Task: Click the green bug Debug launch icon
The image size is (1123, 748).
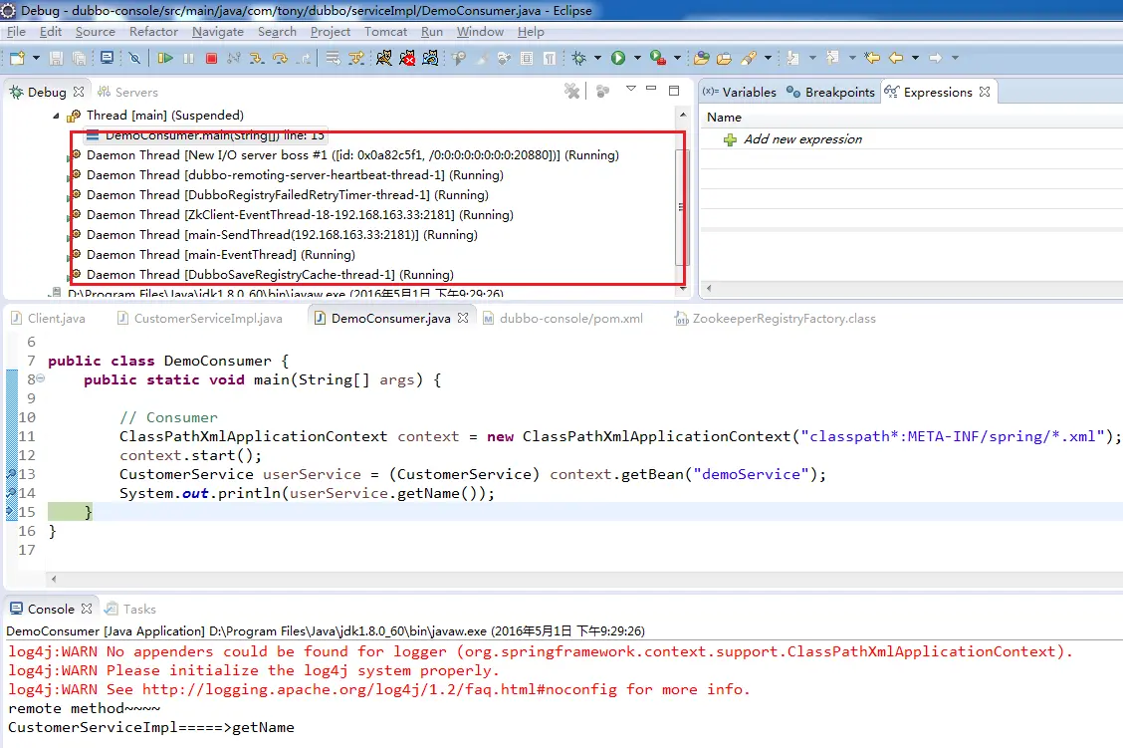Action: [x=578, y=58]
